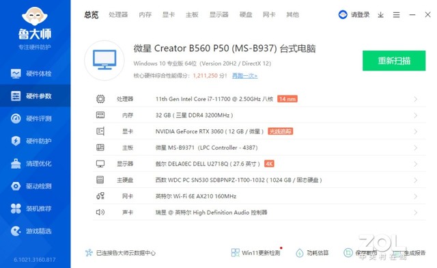Click the 光线追踪 ray tracing badge

(281, 131)
